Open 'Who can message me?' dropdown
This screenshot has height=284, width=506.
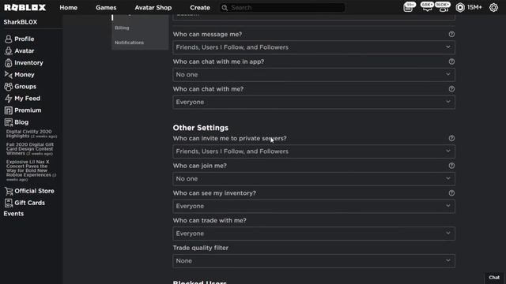click(x=314, y=47)
